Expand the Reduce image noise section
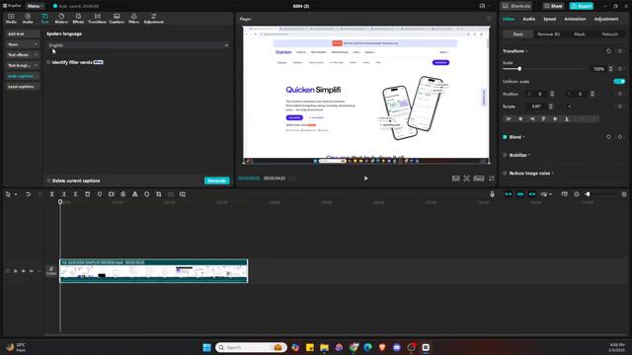The image size is (632, 355). point(553,174)
